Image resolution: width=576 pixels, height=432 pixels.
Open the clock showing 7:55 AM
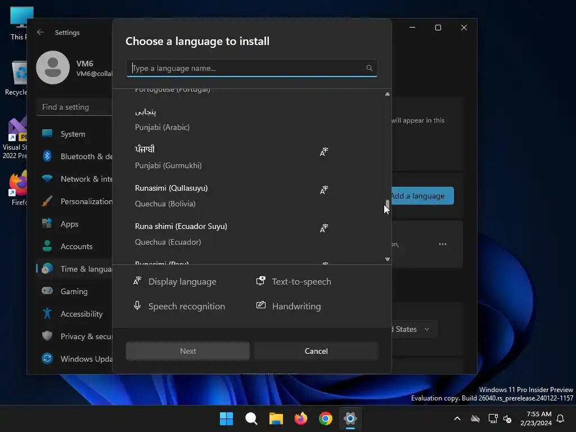536,418
